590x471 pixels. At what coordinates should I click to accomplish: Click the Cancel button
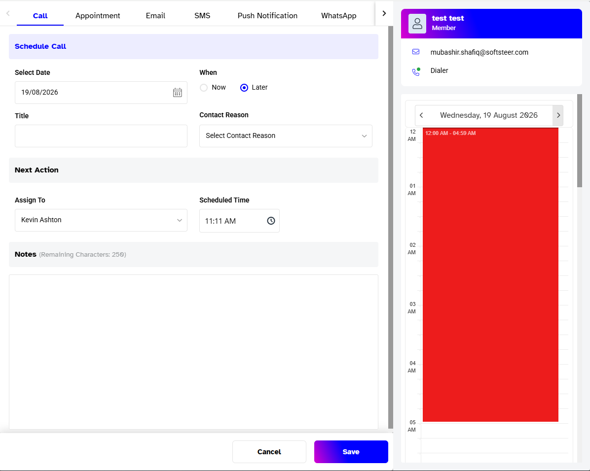[x=269, y=452]
